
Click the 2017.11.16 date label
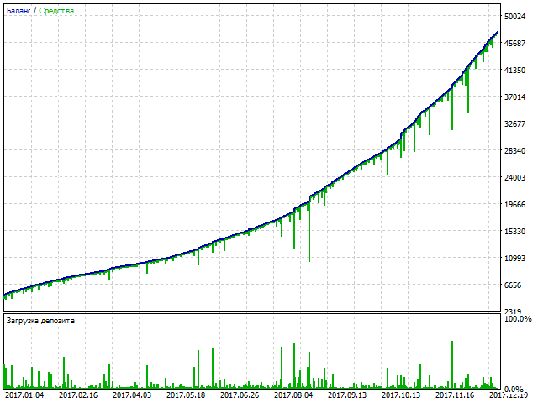pyautogui.click(x=455, y=395)
